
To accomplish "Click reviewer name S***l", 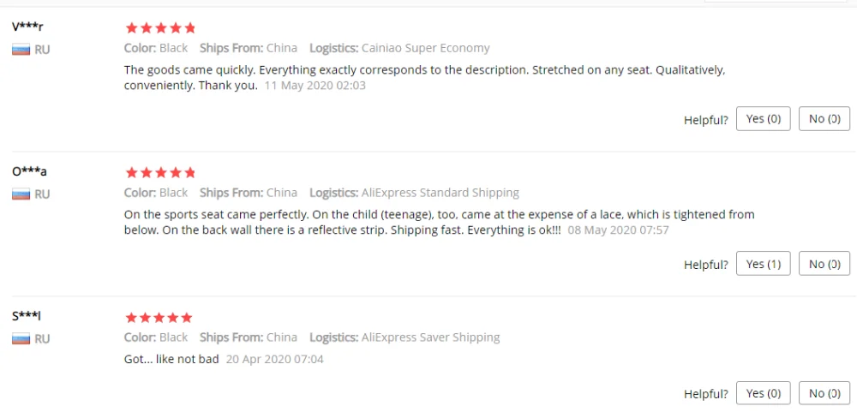I will pos(27,316).
